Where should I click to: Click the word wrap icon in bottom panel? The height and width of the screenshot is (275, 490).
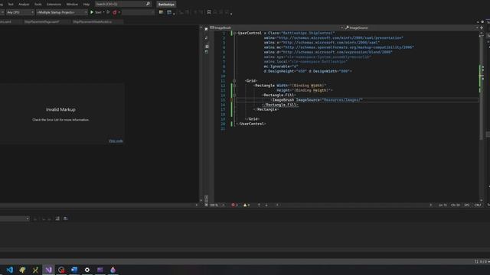click(x=57, y=219)
